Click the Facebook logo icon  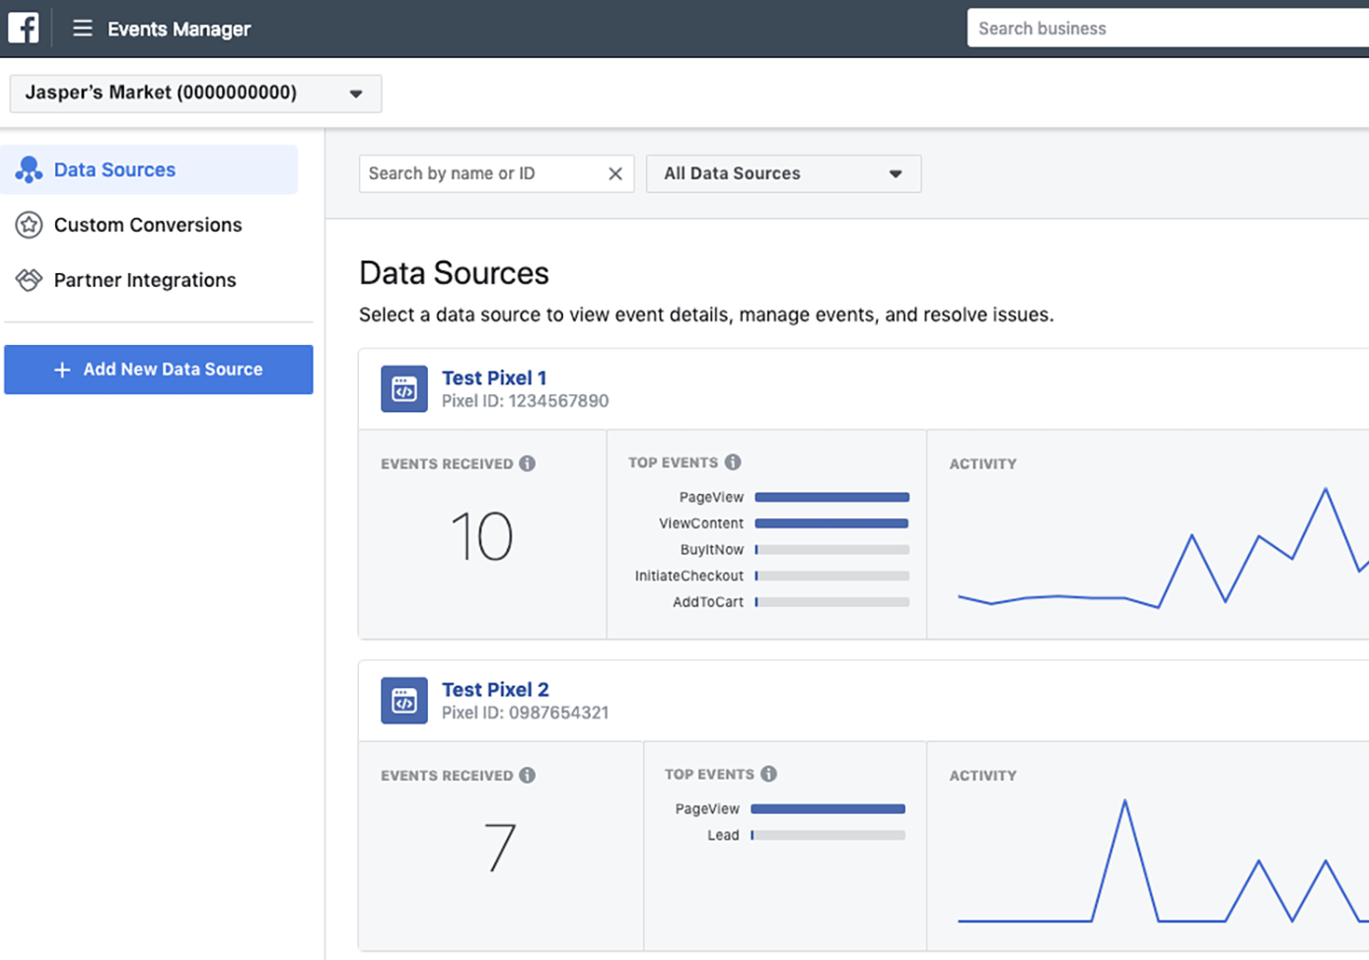(x=24, y=28)
